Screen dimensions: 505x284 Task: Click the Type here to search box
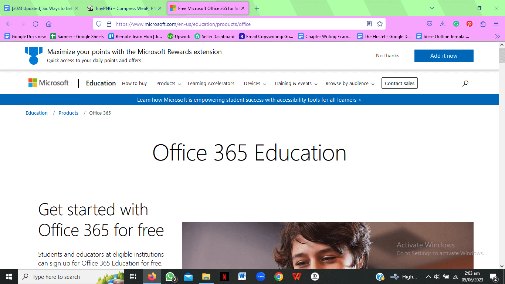coord(71,277)
